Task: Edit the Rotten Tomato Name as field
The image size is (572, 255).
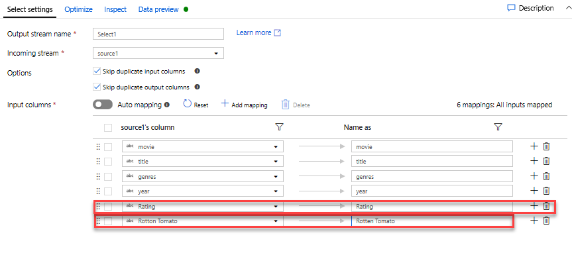Action: tap(432, 221)
